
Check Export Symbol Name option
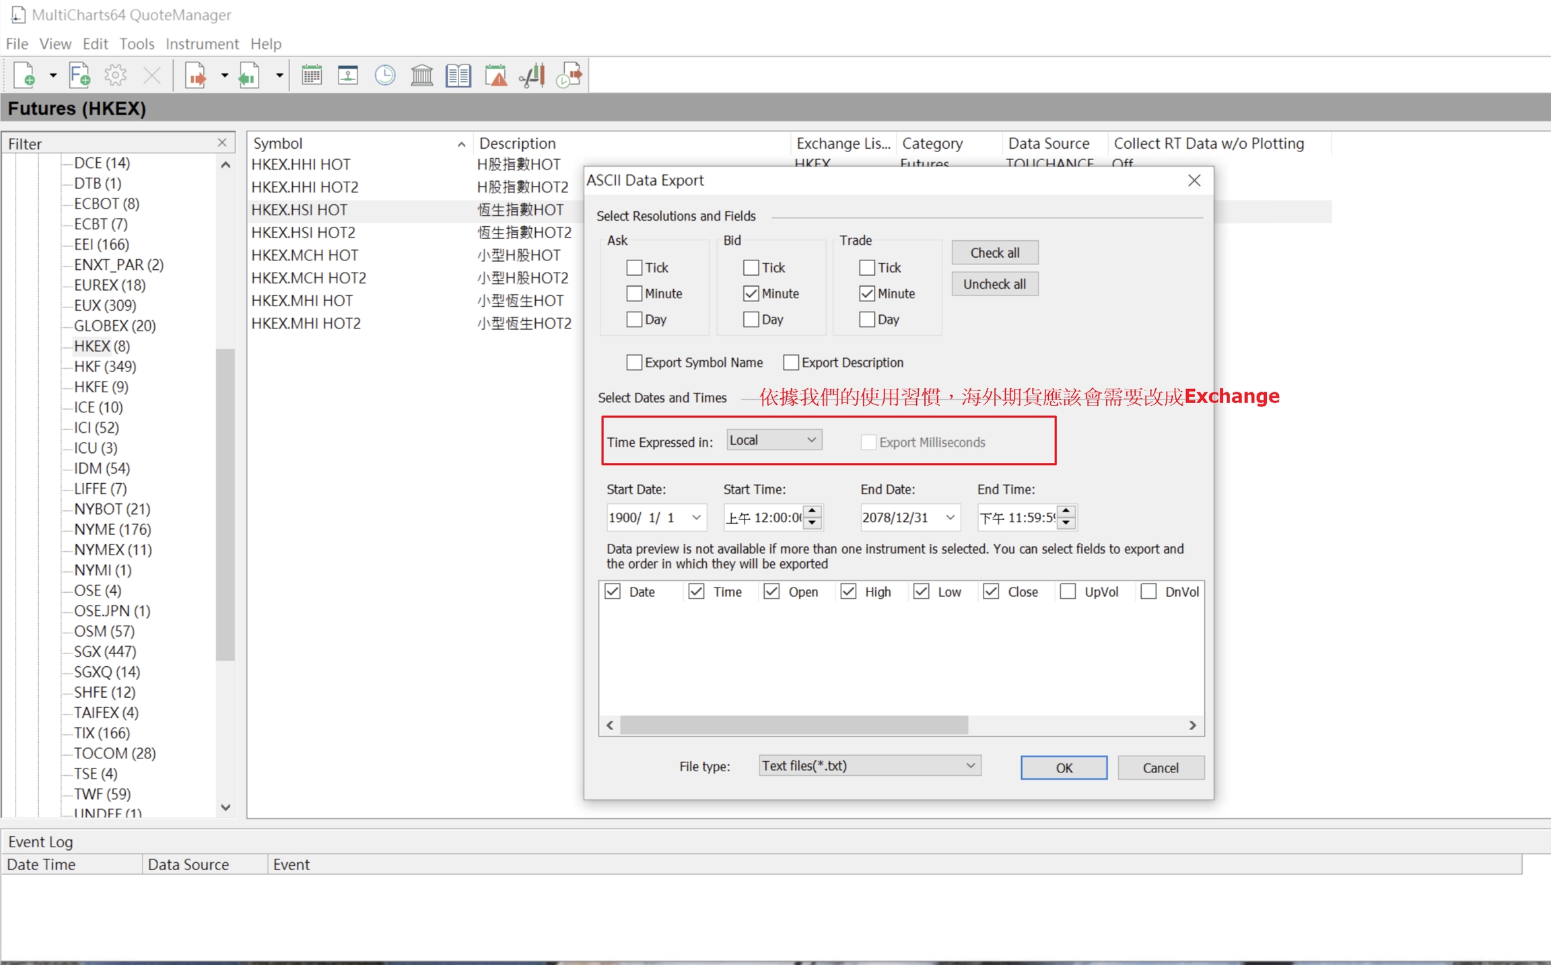(634, 363)
